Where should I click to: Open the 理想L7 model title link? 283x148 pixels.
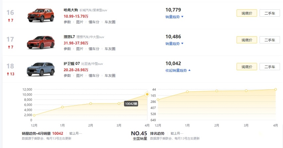click(69, 37)
